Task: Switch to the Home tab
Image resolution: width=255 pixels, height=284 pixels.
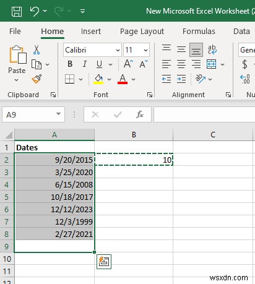Action: coord(53,32)
